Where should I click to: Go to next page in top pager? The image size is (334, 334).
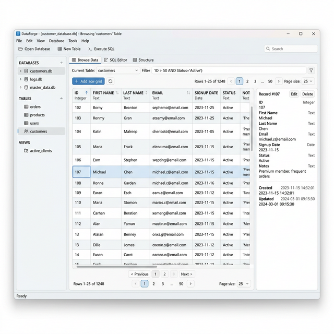pos(279,81)
